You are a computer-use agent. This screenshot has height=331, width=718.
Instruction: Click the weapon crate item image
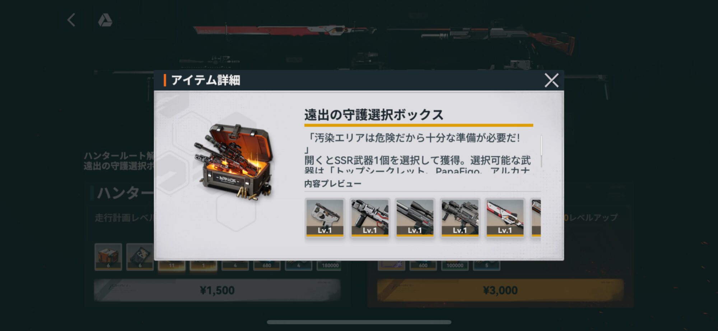234,162
